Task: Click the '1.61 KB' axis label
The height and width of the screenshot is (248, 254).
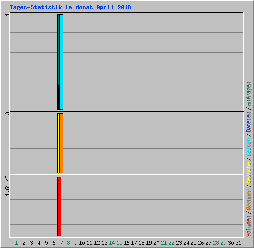Action: coord(7,186)
